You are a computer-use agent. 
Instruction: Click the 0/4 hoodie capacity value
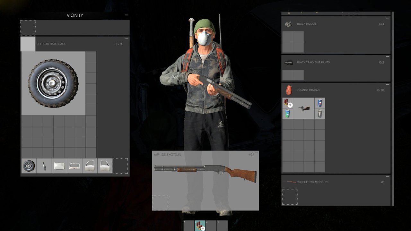pos(381,24)
